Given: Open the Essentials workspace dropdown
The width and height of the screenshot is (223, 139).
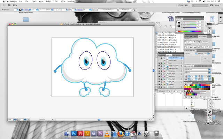Looking at the screenshot, I should tap(184, 5).
